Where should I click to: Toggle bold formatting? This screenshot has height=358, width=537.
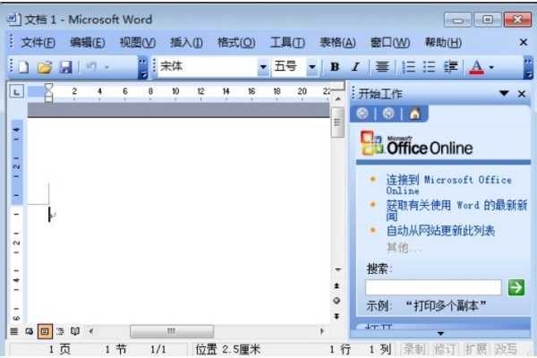[x=335, y=66]
